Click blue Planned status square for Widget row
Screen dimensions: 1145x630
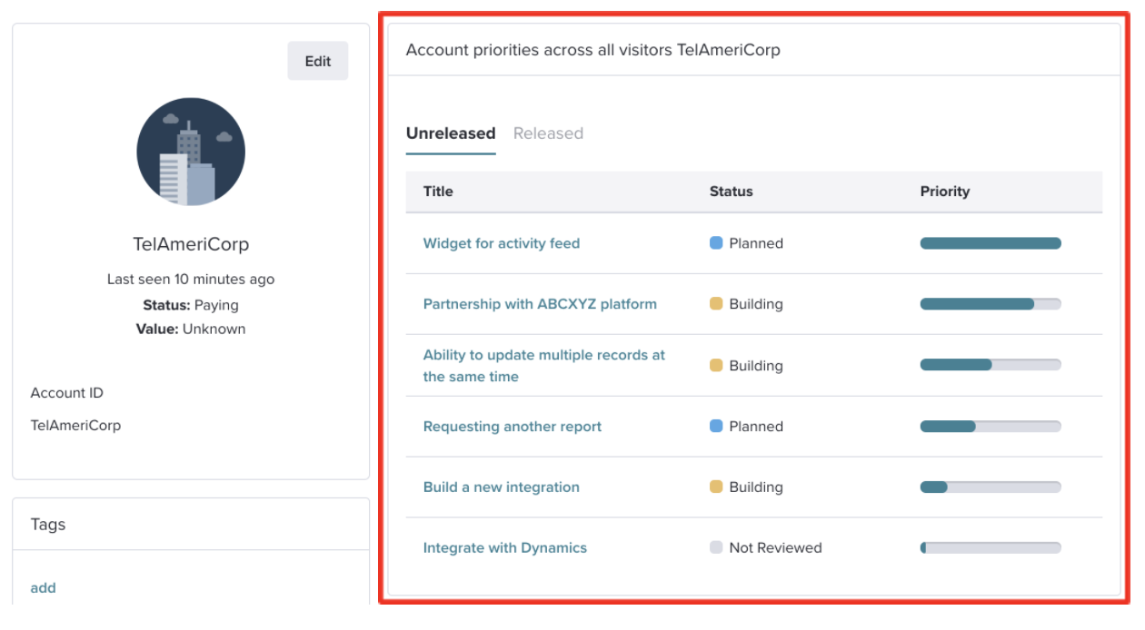(x=716, y=243)
